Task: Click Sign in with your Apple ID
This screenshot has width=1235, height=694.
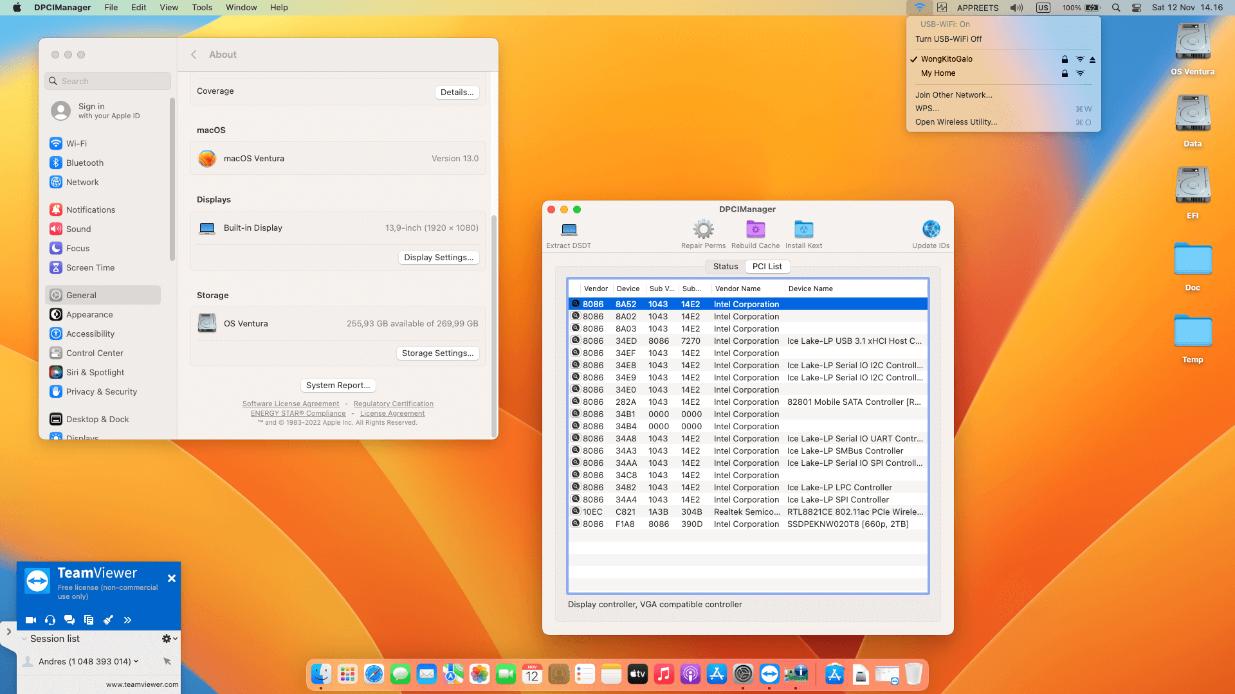Action: pyautogui.click(x=103, y=111)
